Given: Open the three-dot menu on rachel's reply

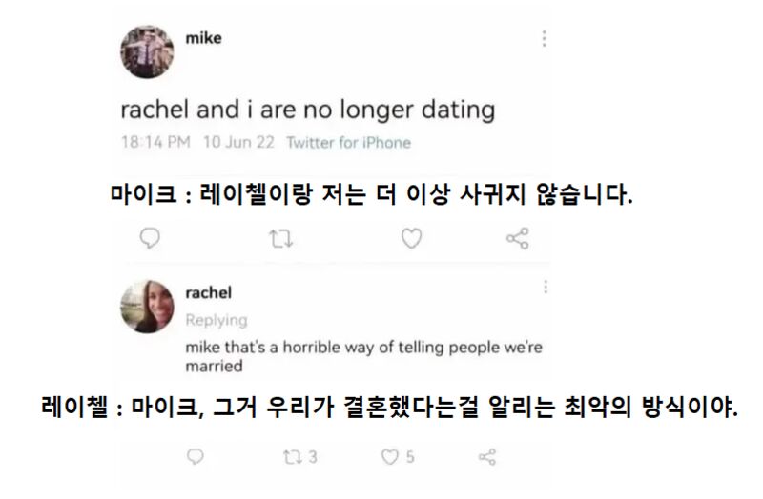Looking at the screenshot, I should pyautogui.click(x=546, y=287).
